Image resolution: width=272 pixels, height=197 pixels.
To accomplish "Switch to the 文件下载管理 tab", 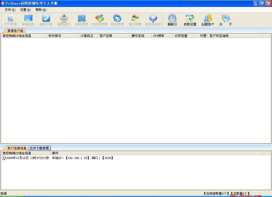I will coord(39,148).
